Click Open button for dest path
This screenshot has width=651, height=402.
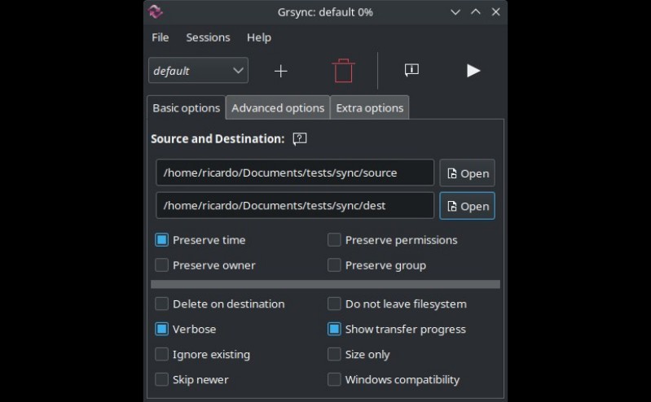tap(467, 206)
